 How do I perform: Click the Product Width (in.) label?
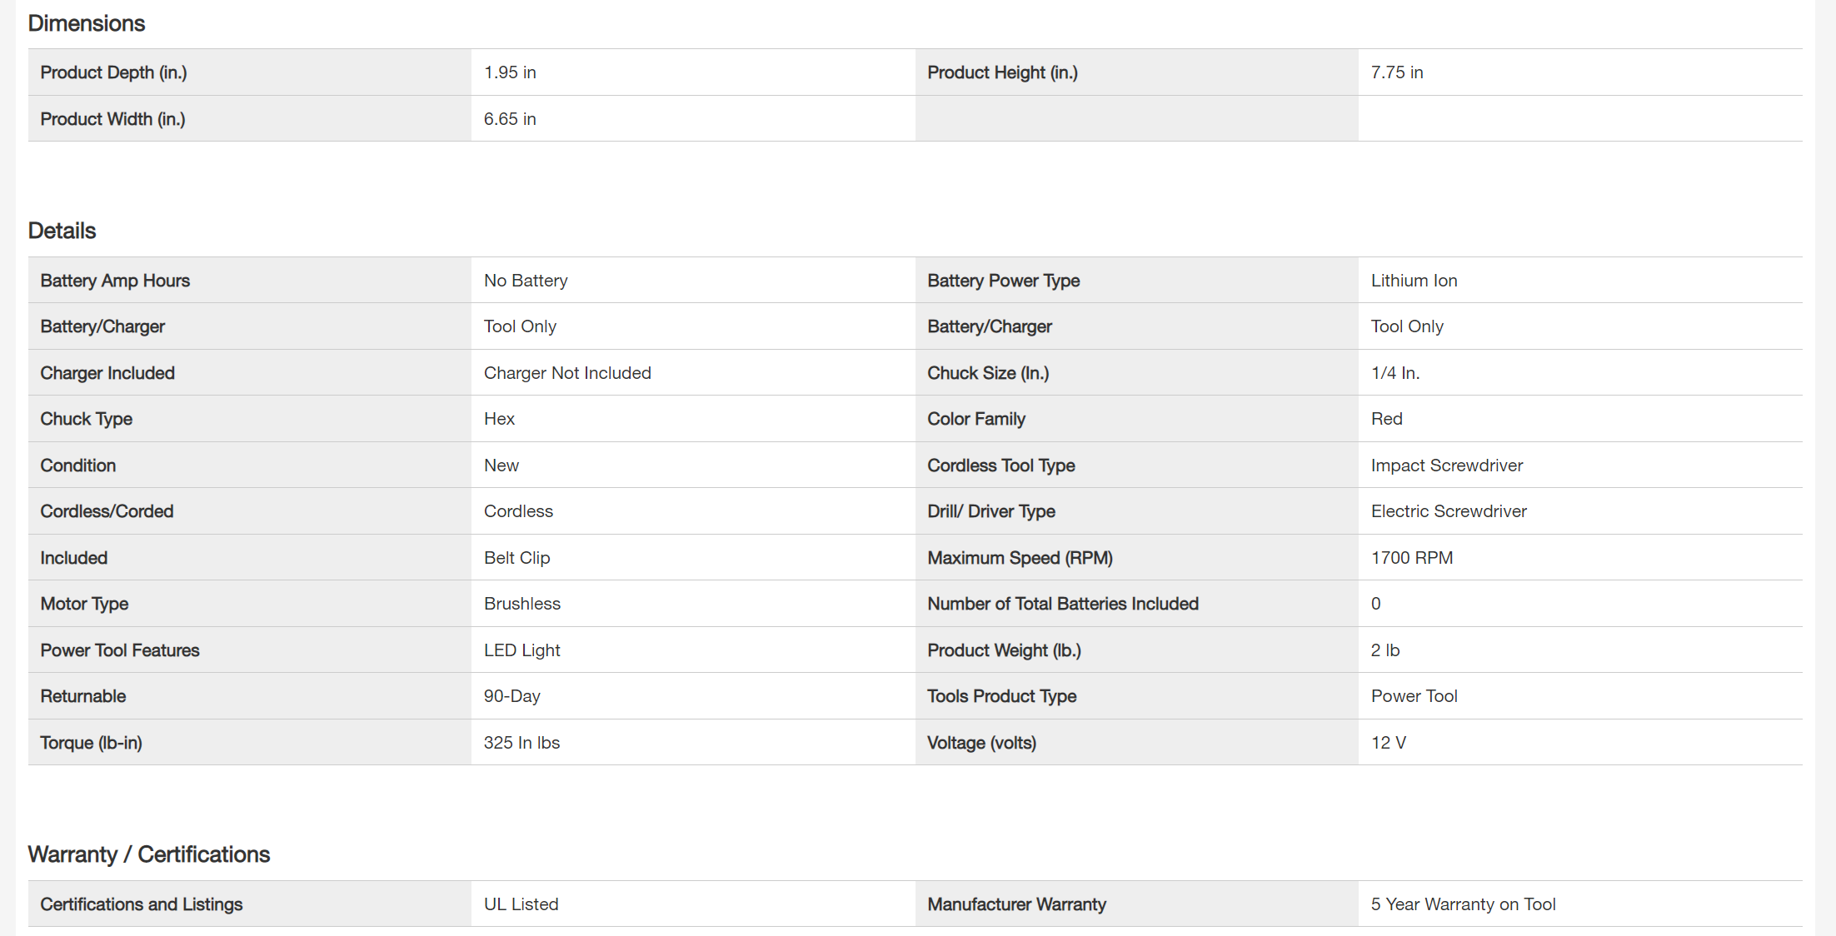[x=112, y=119]
